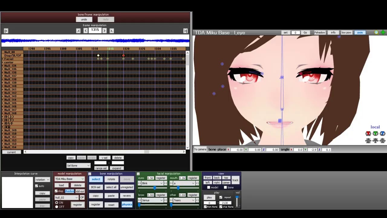387x218 pixels.
Task: Jump to the first frame
Action: click(x=6, y=31)
